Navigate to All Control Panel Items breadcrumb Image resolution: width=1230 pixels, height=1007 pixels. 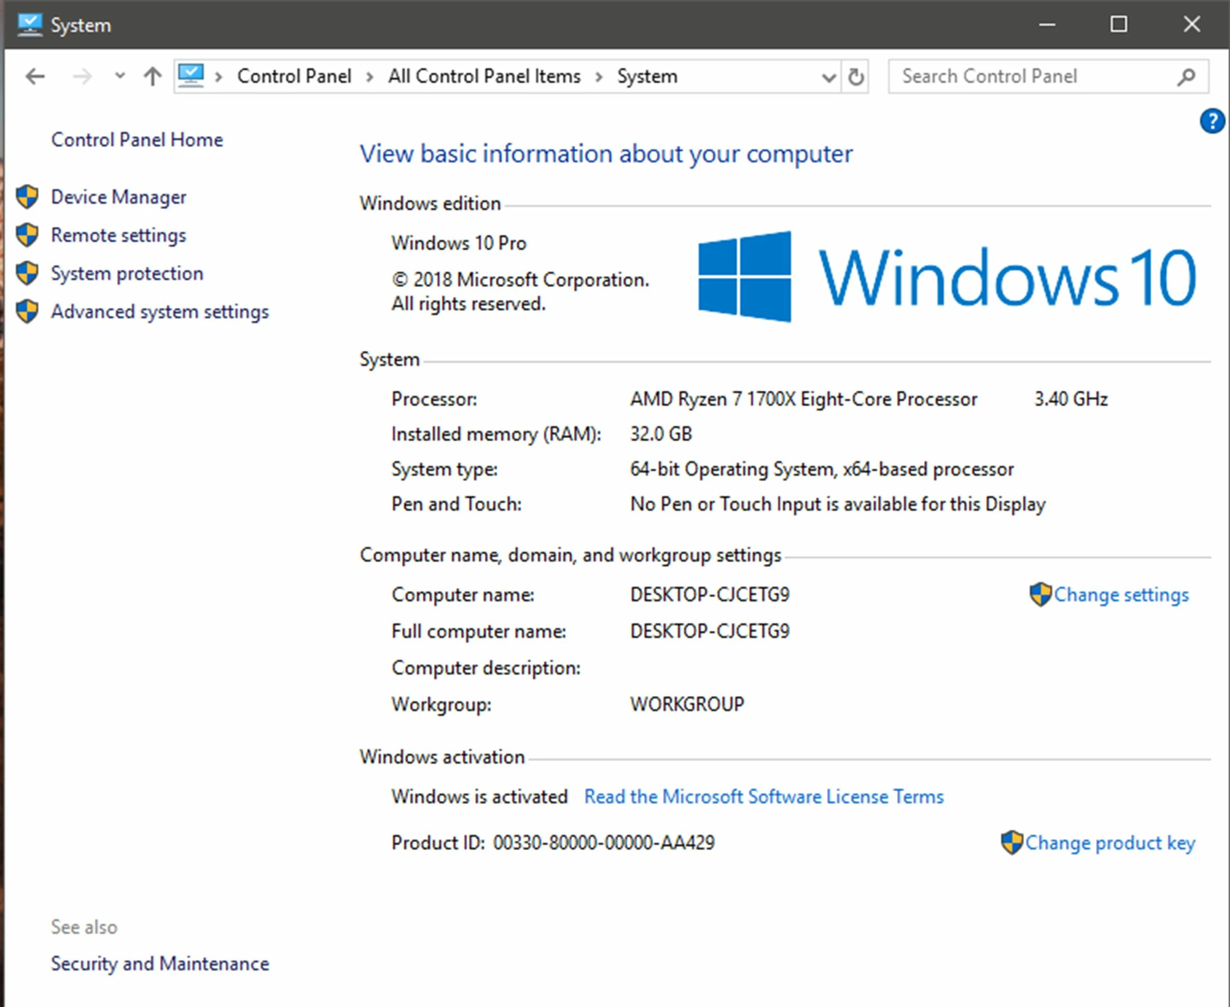(x=484, y=76)
